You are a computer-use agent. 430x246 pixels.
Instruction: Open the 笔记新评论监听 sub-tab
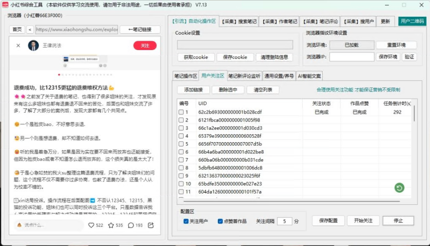pyautogui.click(x=244, y=76)
